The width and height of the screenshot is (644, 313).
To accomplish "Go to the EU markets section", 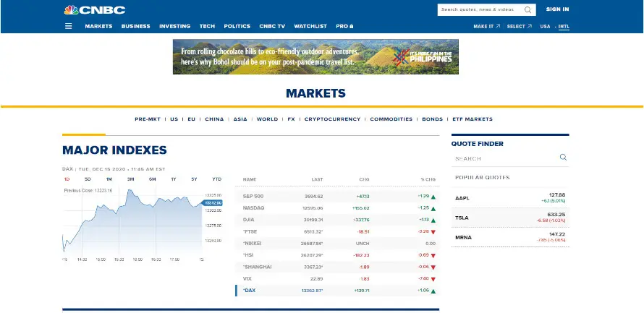I will pyautogui.click(x=192, y=119).
